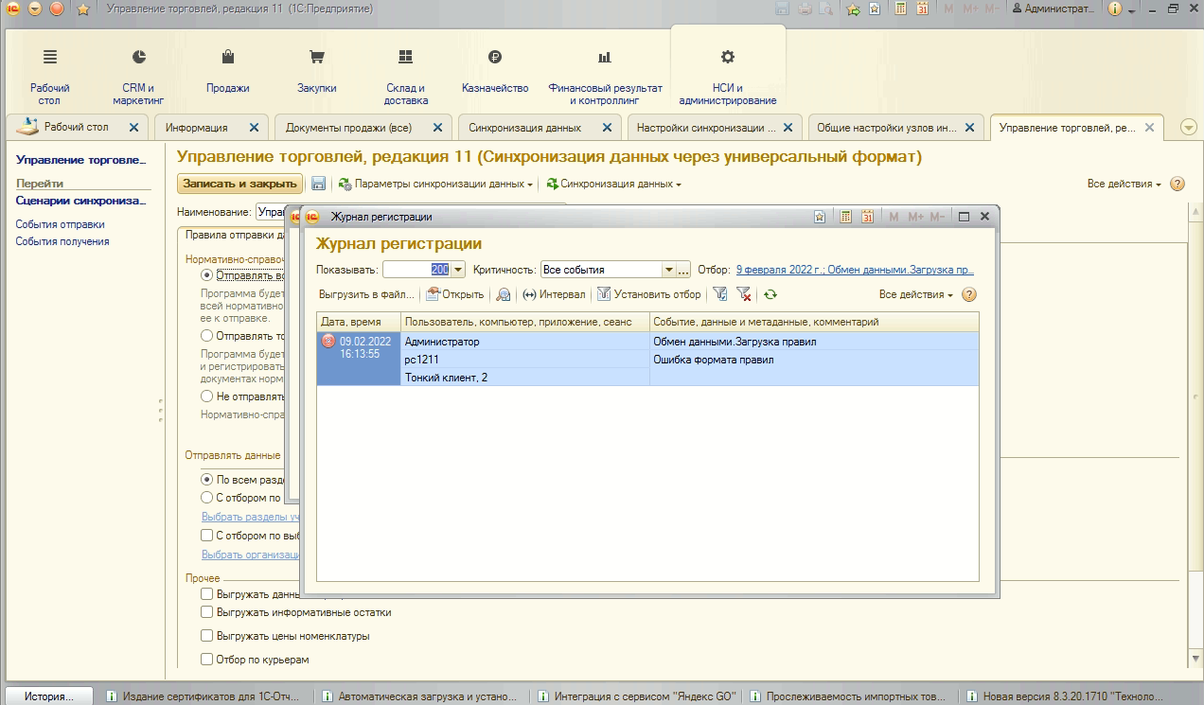Click the save diskette icon next to Записать и закрыть
1204x705 pixels.
pos(319,184)
